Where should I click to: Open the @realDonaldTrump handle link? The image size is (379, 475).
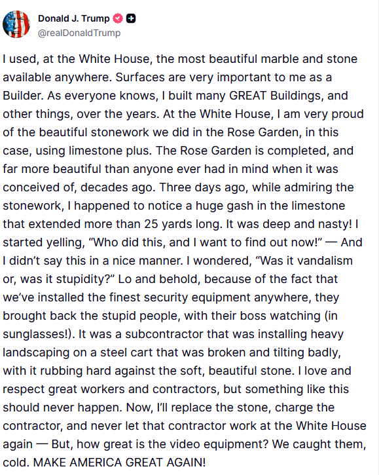(79, 33)
